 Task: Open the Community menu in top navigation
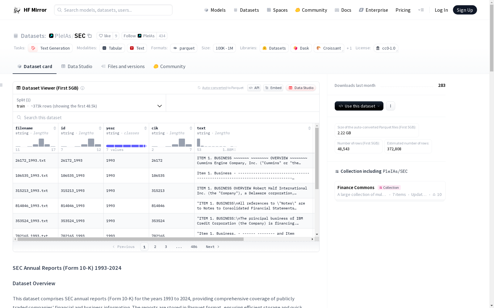[311, 10]
